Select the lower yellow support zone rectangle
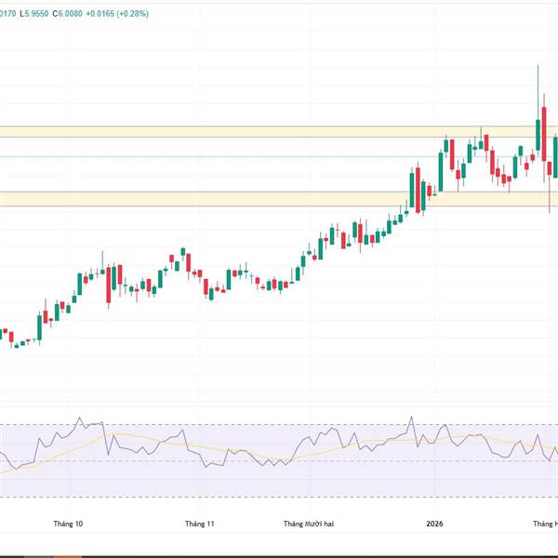The image size is (558, 558). pyautogui.click(x=232, y=199)
